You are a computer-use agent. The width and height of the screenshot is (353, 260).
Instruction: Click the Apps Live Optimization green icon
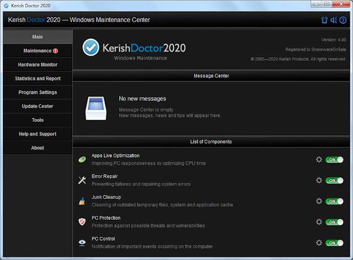pos(82,159)
